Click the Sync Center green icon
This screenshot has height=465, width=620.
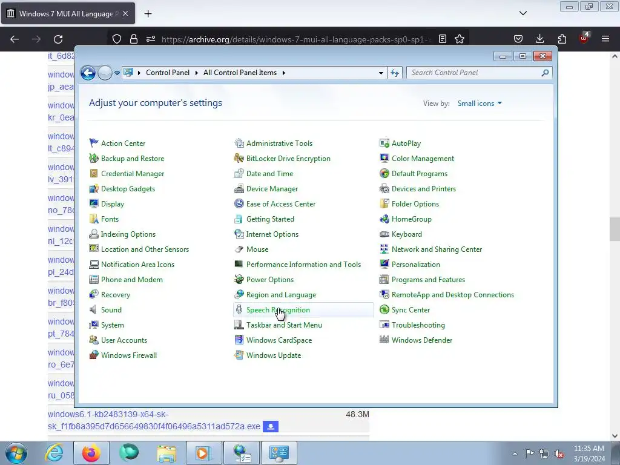pos(384,309)
